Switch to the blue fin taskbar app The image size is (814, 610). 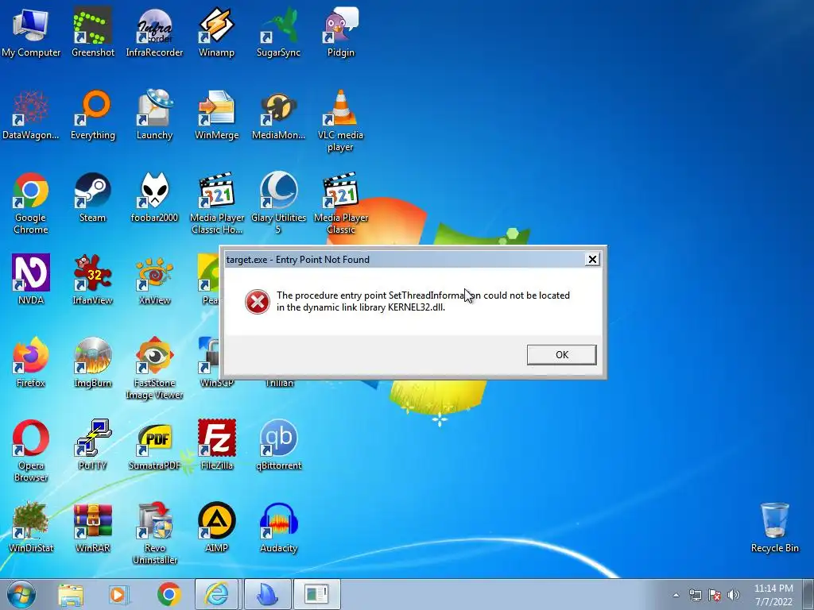click(268, 594)
